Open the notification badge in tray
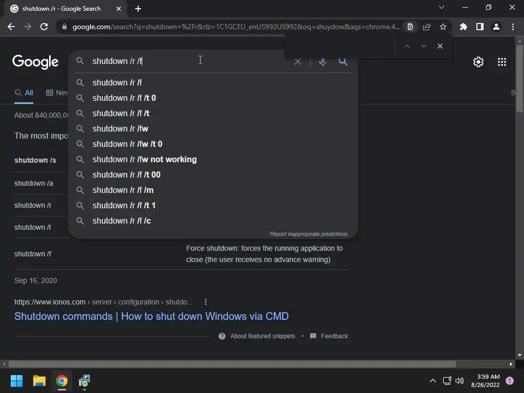This screenshot has width=524, height=393. [509, 381]
